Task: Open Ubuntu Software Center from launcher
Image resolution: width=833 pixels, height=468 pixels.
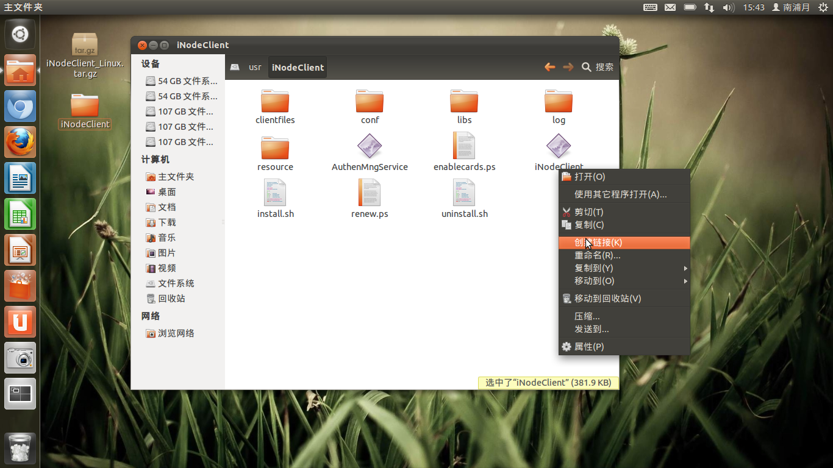Action: click(20, 286)
